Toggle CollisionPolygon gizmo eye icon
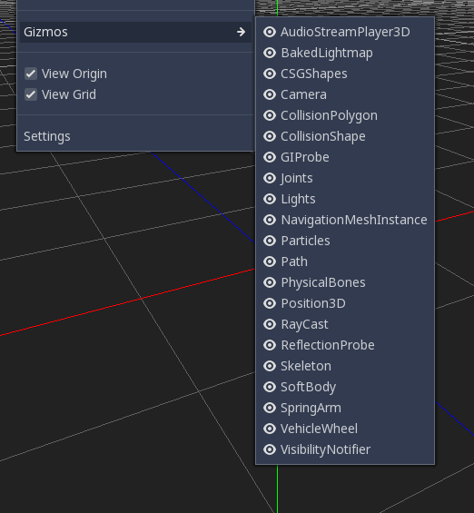 270,115
